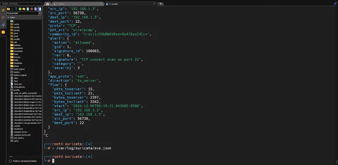
Task: Click the Quick connect input field
Action: click(x=21, y=4)
